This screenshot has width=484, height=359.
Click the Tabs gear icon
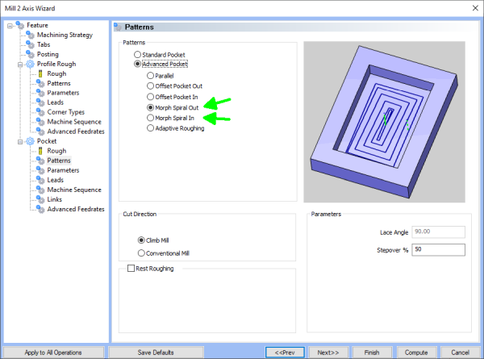(31, 44)
